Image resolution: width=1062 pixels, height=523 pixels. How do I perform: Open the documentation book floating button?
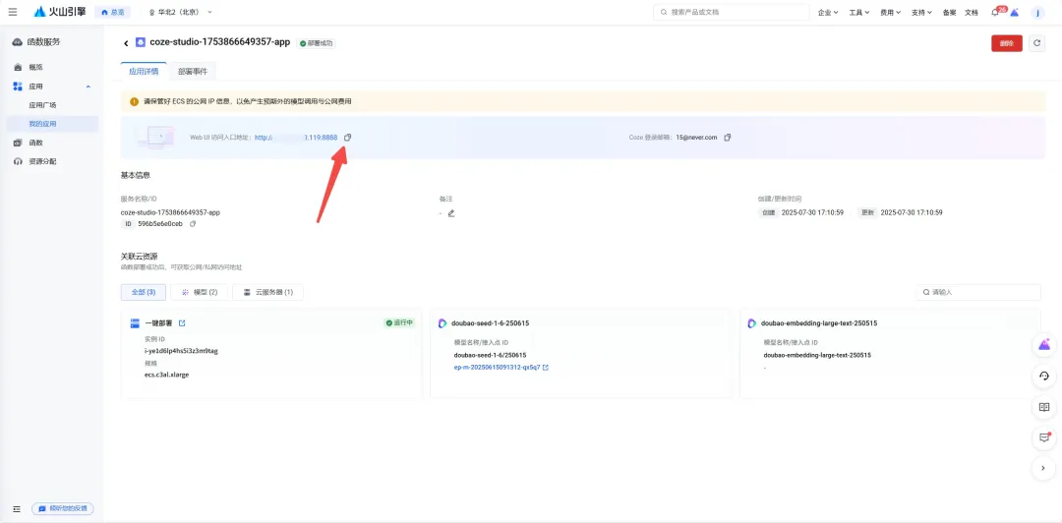(1043, 407)
